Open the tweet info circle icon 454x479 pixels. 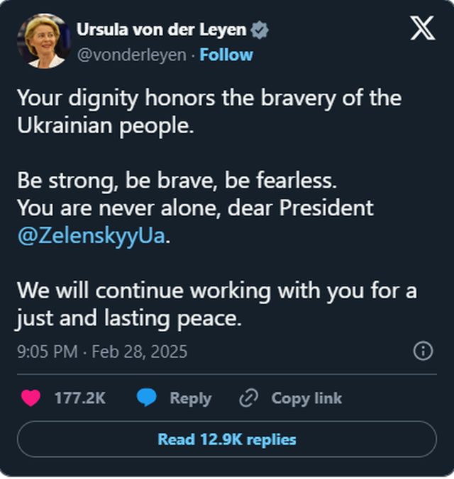click(423, 351)
